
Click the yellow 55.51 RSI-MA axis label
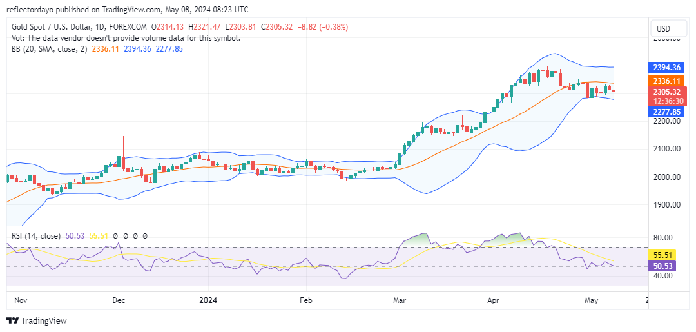click(x=662, y=255)
